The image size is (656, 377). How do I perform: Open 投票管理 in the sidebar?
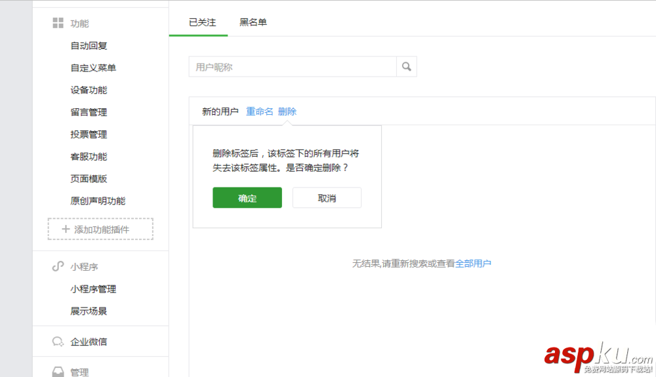click(x=89, y=134)
